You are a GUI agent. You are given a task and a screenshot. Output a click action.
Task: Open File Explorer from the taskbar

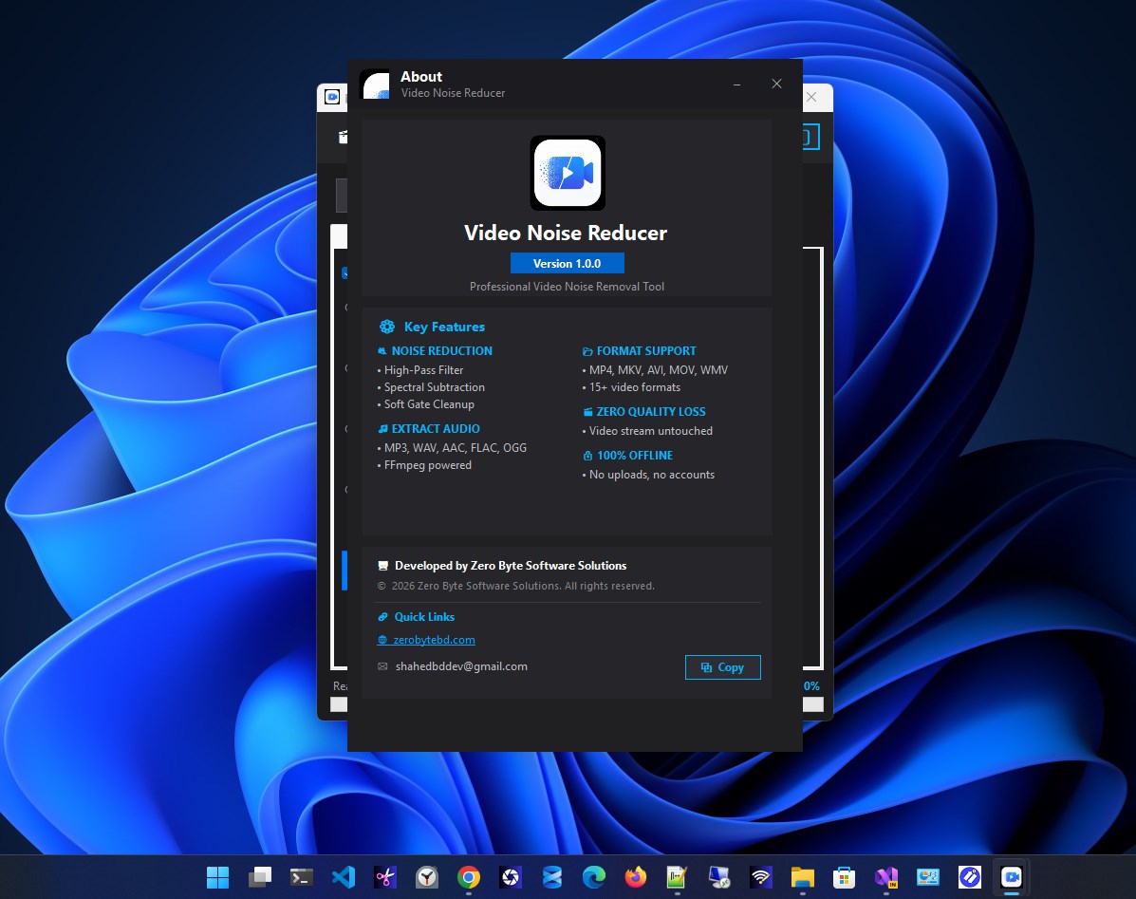[x=803, y=877]
